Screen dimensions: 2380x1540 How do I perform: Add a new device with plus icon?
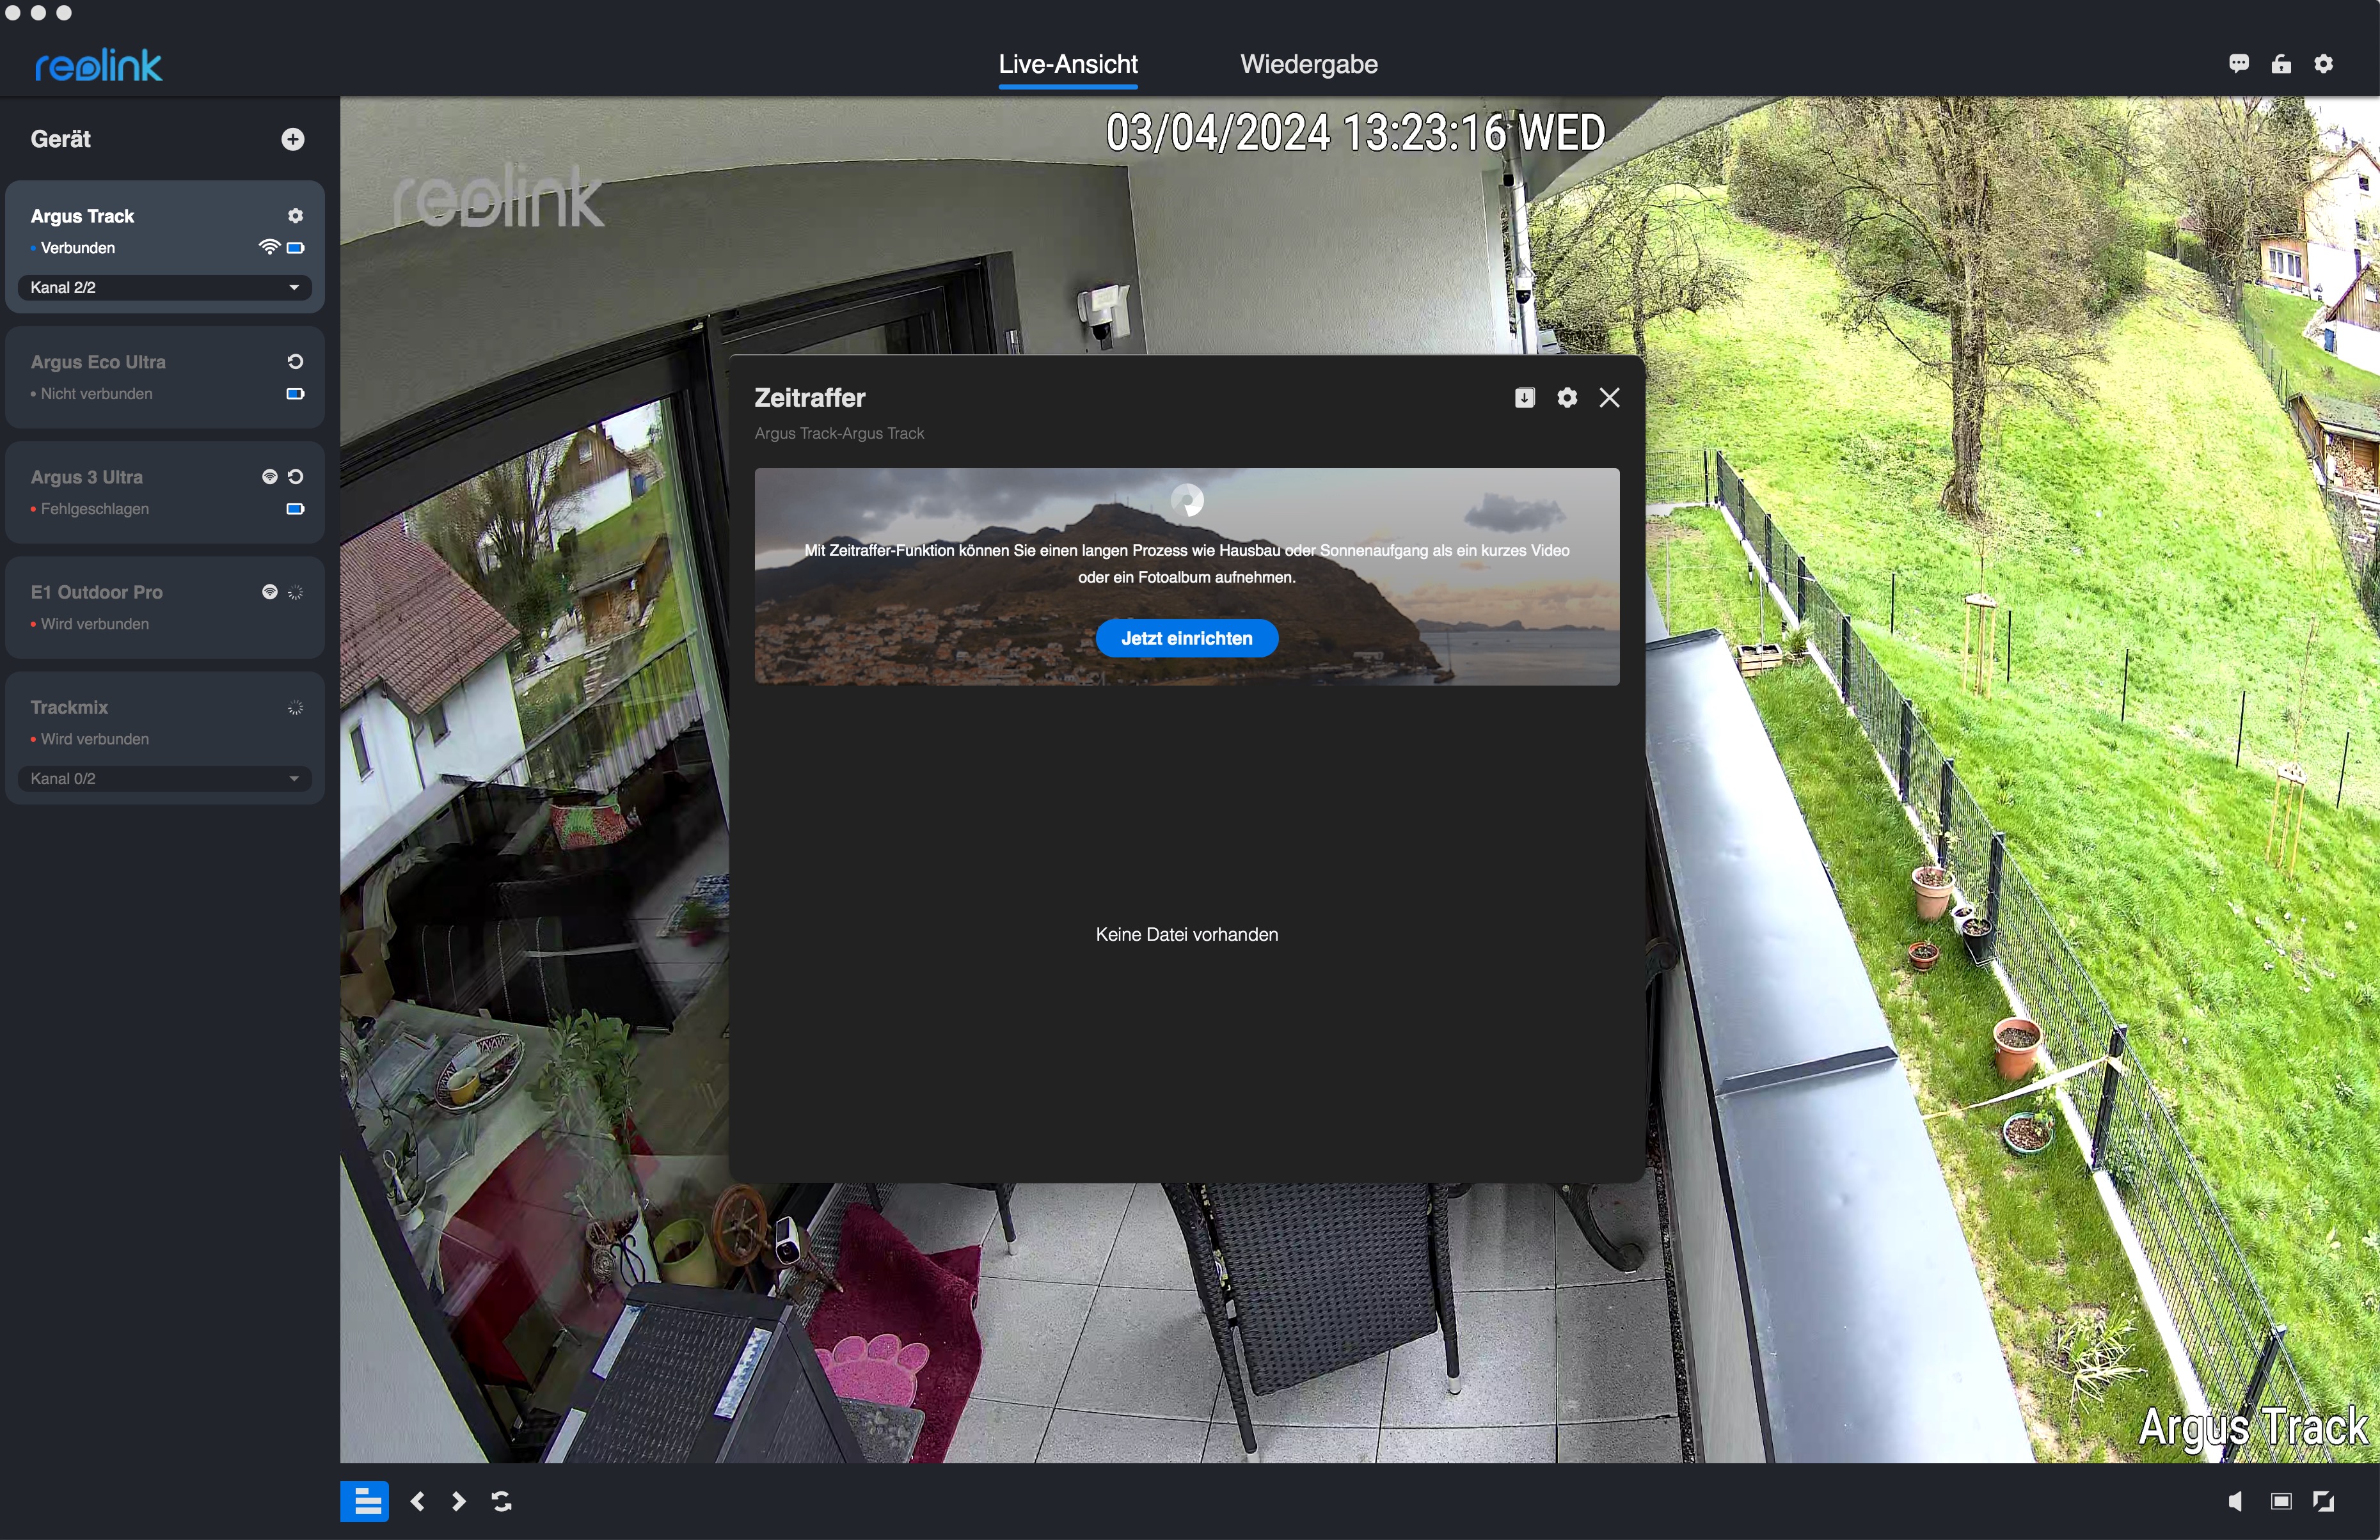tap(293, 139)
